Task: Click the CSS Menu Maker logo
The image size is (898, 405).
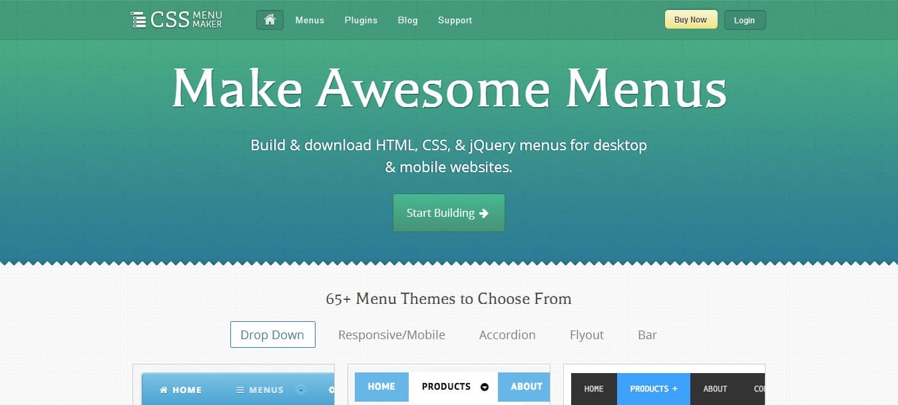Action: point(176,20)
